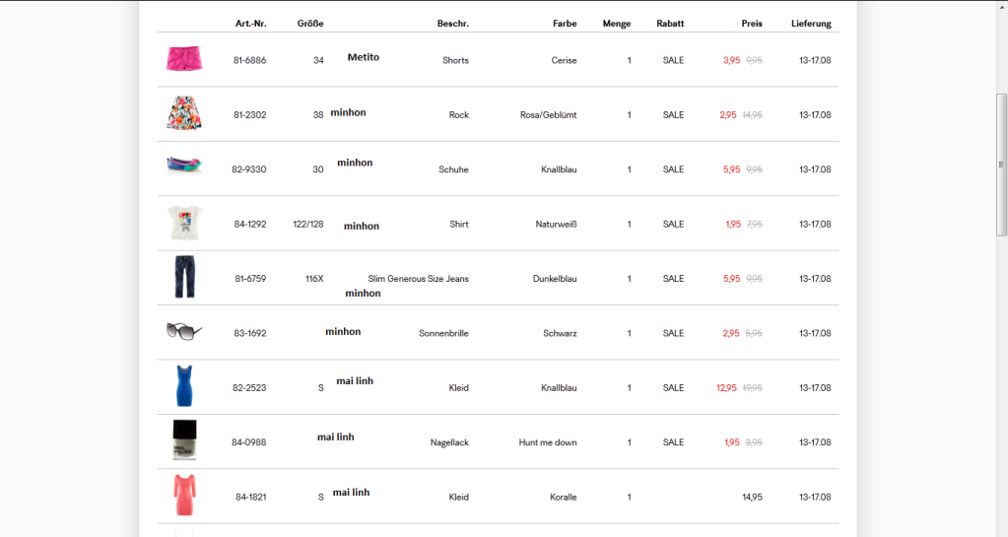Select the blue ballerina shoes thumbnail

click(184, 166)
